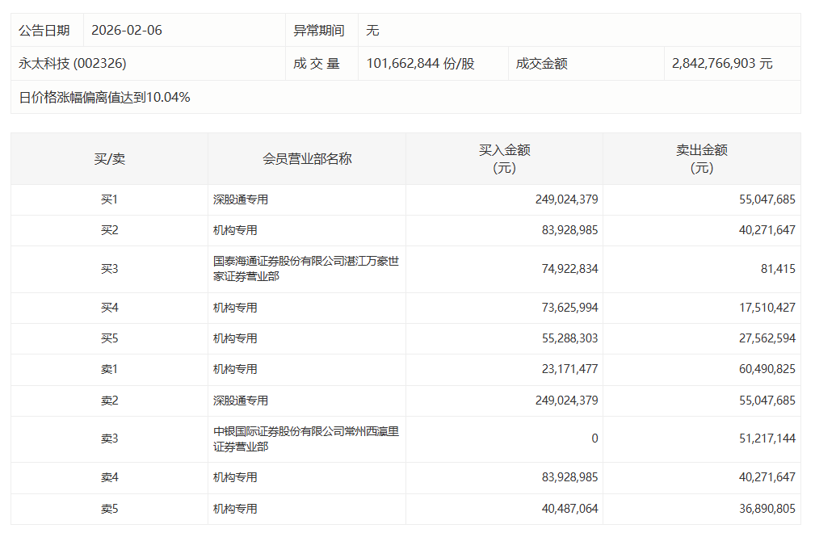Image resolution: width=815 pixels, height=537 pixels.
Task: Click the 成交量 value 101,662,844 份/股
Action: point(420,63)
